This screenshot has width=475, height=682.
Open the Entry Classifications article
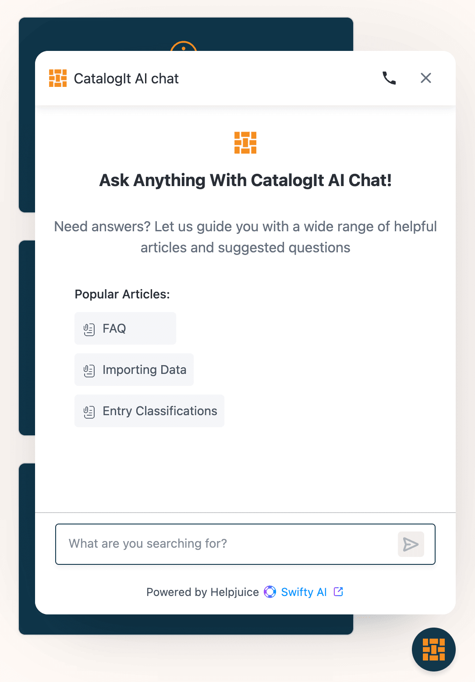(x=149, y=411)
